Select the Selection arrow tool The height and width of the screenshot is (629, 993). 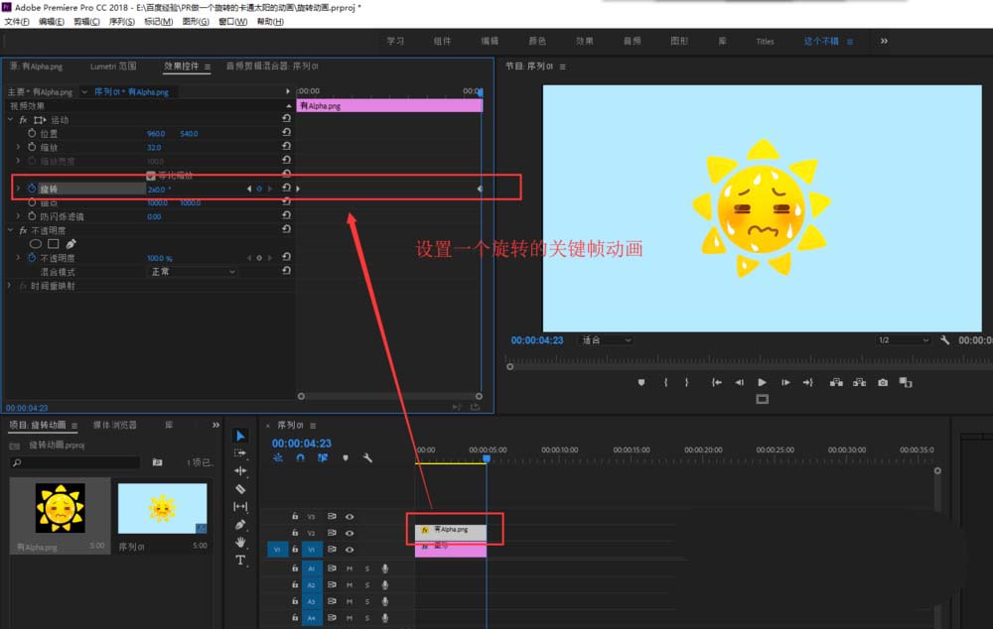pos(240,436)
